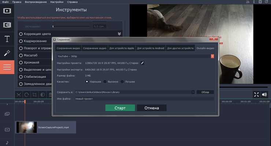Open the Справка menu
Image resolution: width=271 pixels, height=146 pixels.
click(x=72, y=2)
